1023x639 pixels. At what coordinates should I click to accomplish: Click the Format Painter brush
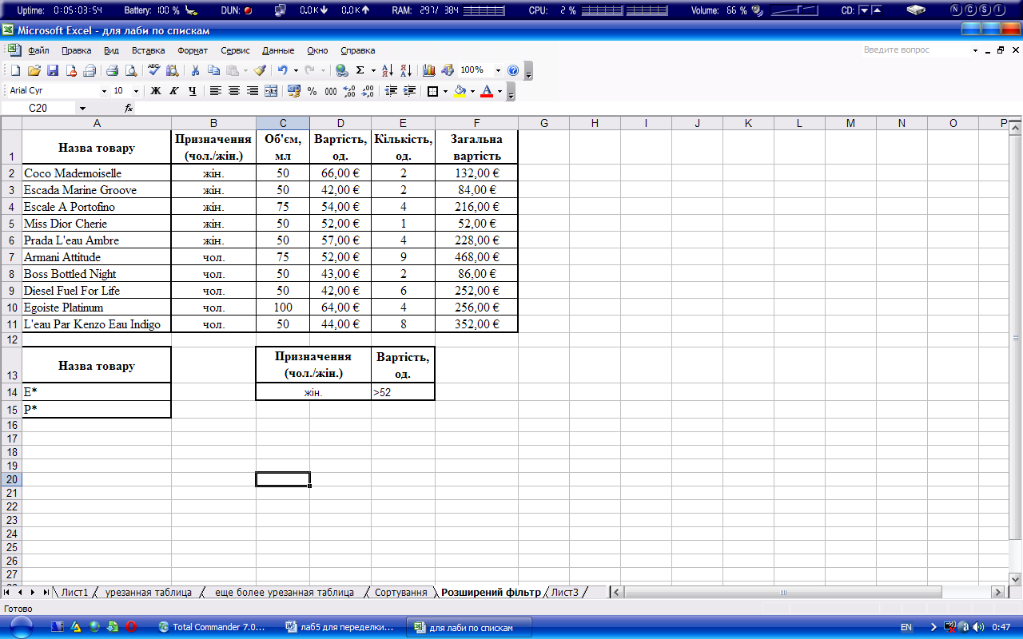pyautogui.click(x=260, y=70)
